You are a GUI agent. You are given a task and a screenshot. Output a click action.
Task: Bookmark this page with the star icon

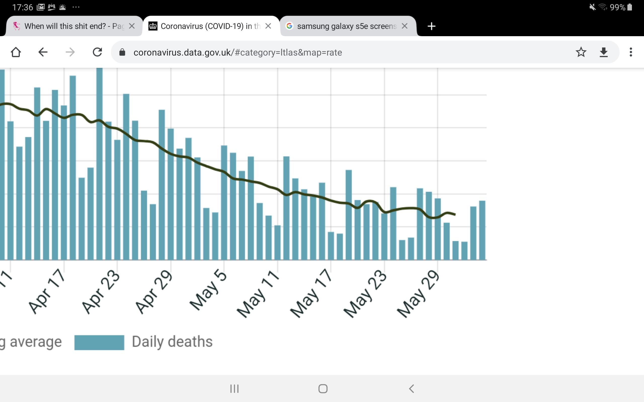581,52
